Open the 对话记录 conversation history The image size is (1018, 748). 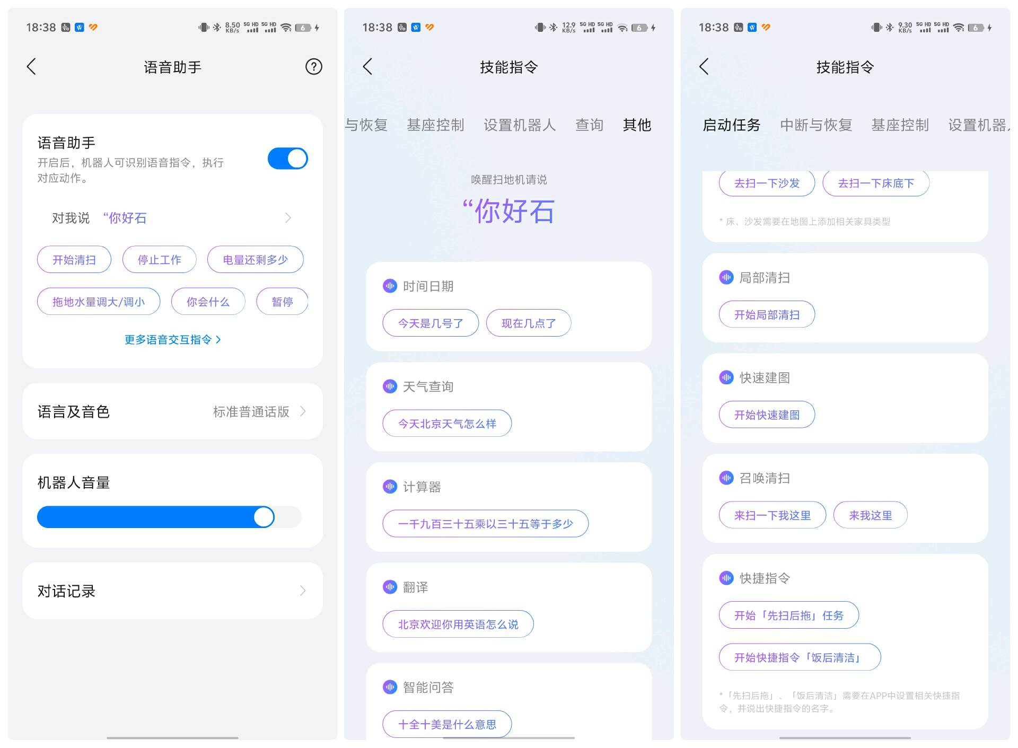point(172,591)
